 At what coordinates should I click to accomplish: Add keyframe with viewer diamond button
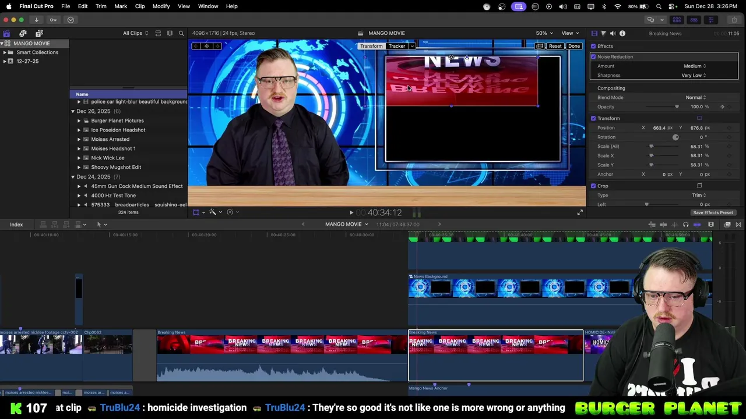coord(206,46)
